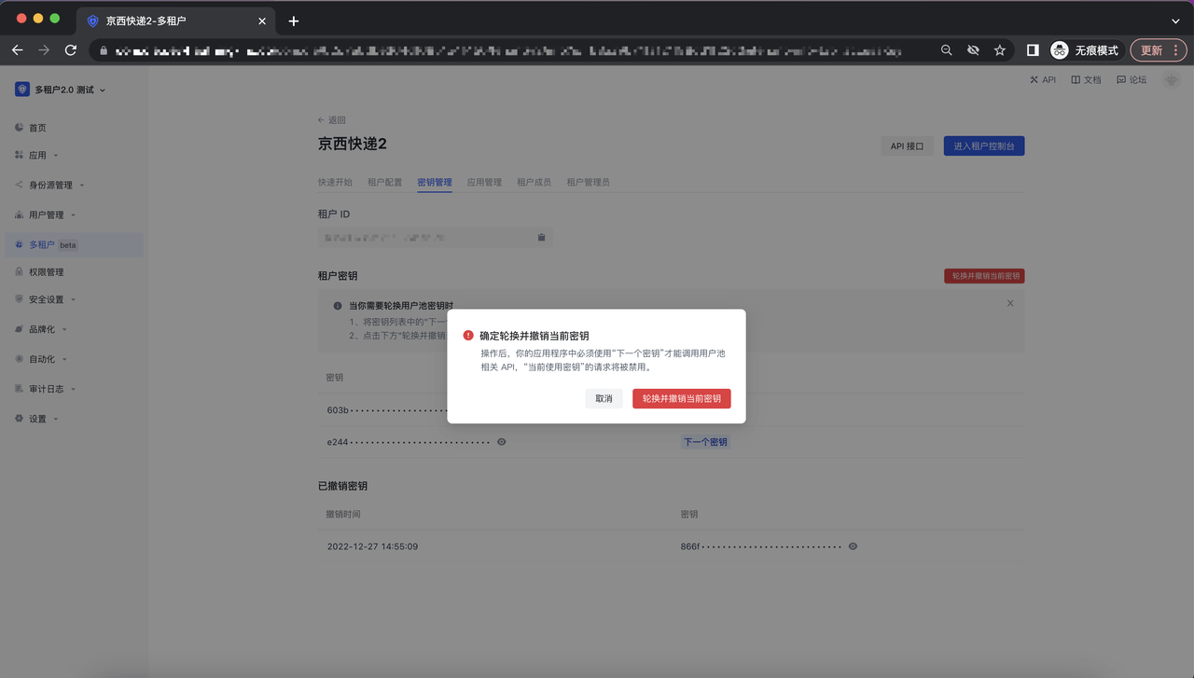The image size is (1194, 678).
Task: Click the user avatar icon top right
Action: tap(1172, 80)
